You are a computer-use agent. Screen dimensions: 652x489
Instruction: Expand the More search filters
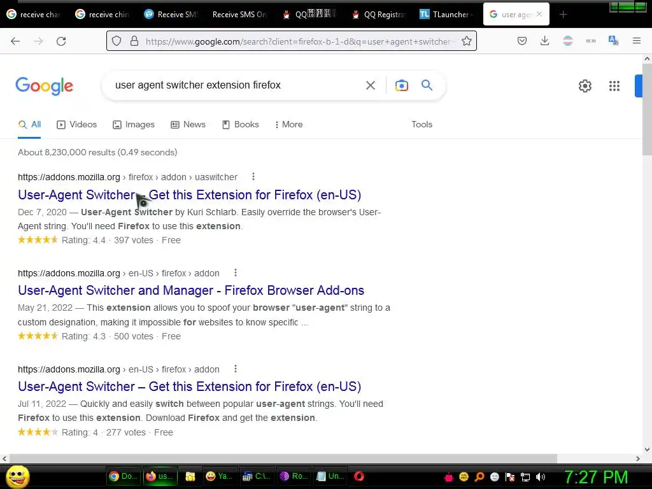click(x=289, y=124)
